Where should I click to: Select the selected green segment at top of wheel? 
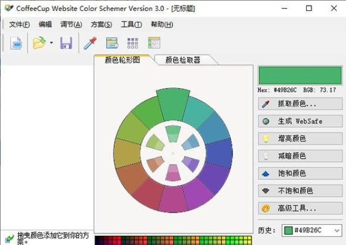pos(173,105)
